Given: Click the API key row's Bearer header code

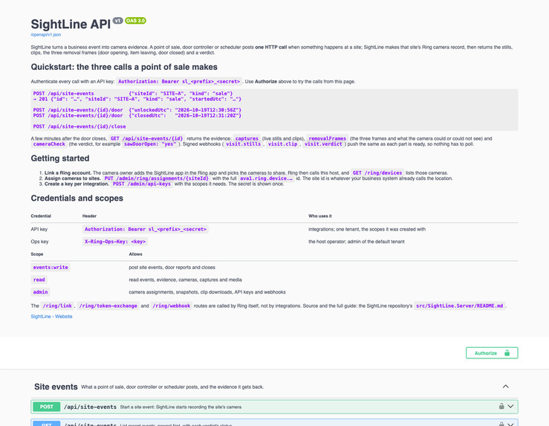Looking at the screenshot, I should tap(146, 229).
